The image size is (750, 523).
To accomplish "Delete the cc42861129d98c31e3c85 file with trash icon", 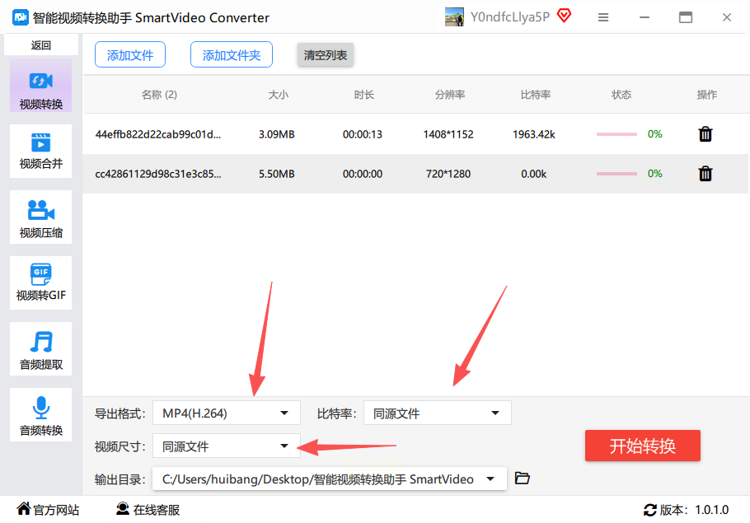I will (705, 174).
